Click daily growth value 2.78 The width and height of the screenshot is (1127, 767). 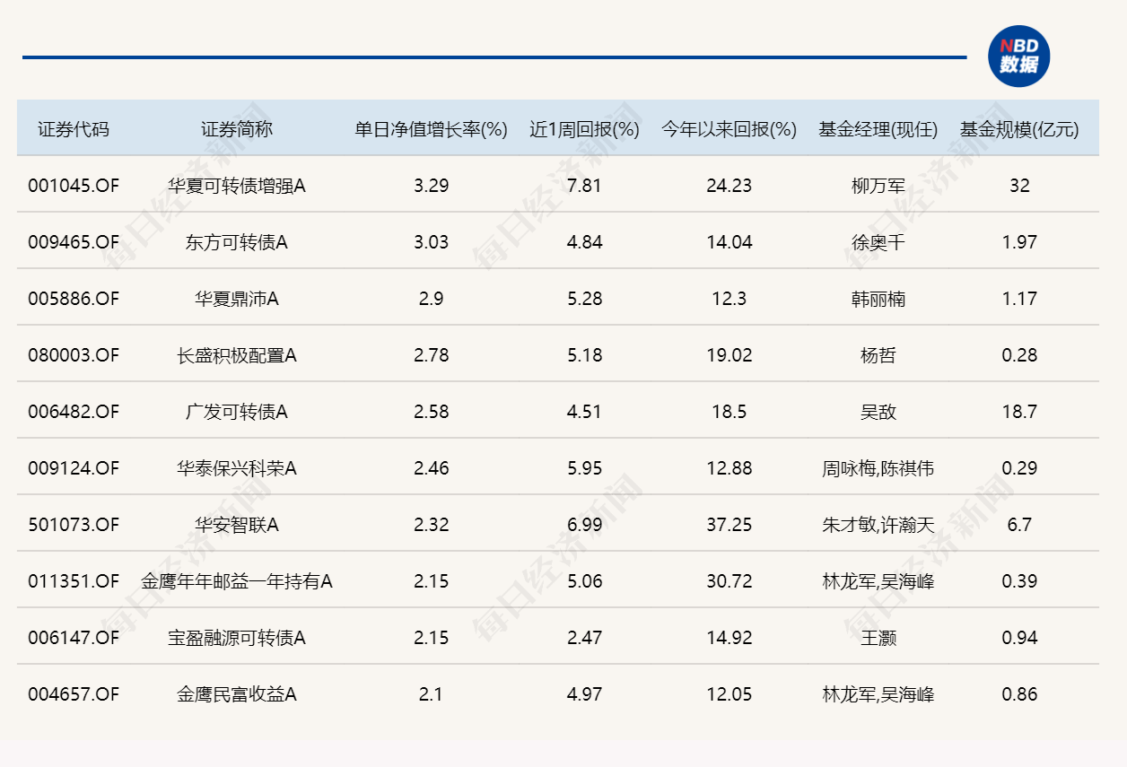tap(432, 355)
